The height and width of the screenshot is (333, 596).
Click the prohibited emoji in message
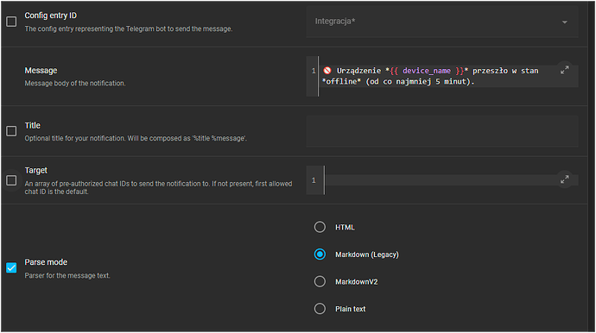pos(327,71)
